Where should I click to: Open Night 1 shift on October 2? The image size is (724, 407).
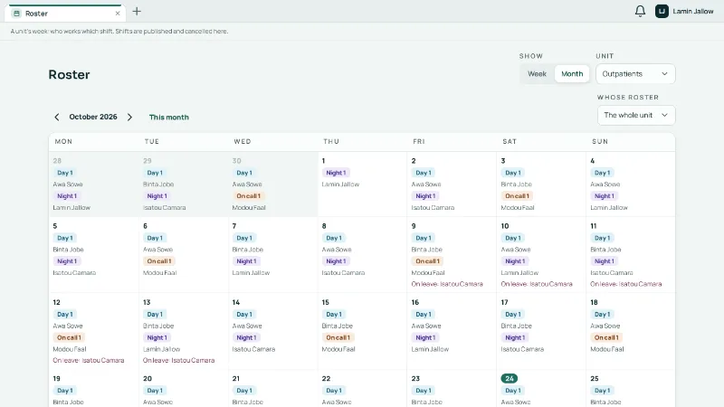click(424, 196)
